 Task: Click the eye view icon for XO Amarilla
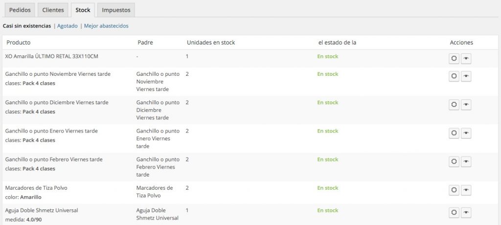(x=466, y=59)
